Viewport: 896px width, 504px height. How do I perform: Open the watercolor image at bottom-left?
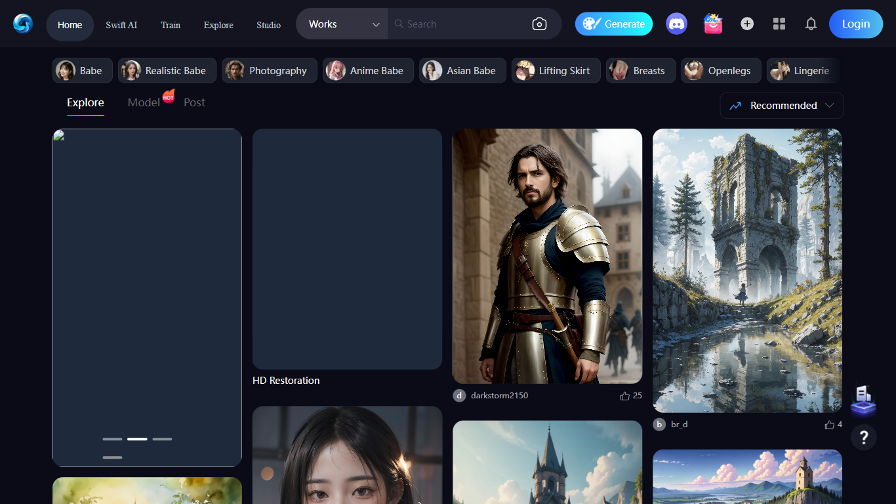tap(147, 490)
